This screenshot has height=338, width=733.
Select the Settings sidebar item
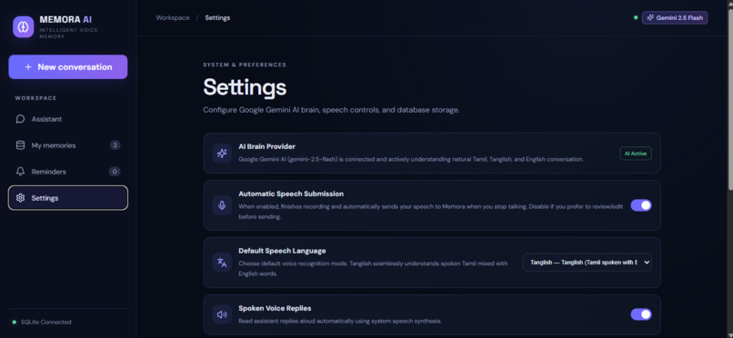tap(68, 198)
